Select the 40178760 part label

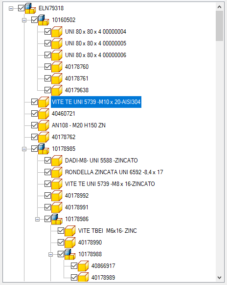(77, 67)
